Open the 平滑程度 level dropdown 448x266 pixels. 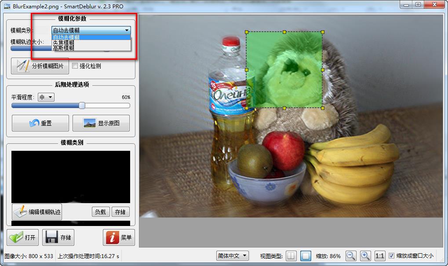tap(46, 97)
